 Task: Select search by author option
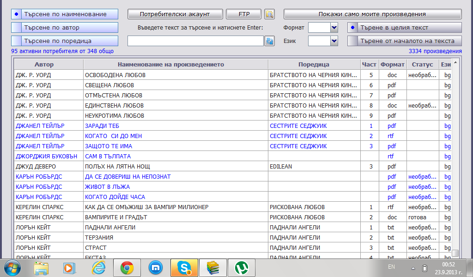65,27
